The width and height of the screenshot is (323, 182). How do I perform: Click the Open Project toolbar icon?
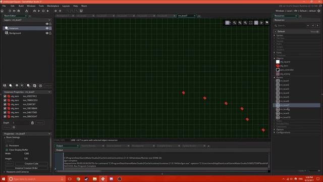pyautogui.click(x=14, y=11)
